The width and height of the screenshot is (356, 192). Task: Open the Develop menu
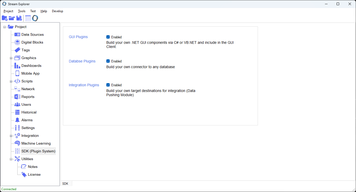point(57,11)
